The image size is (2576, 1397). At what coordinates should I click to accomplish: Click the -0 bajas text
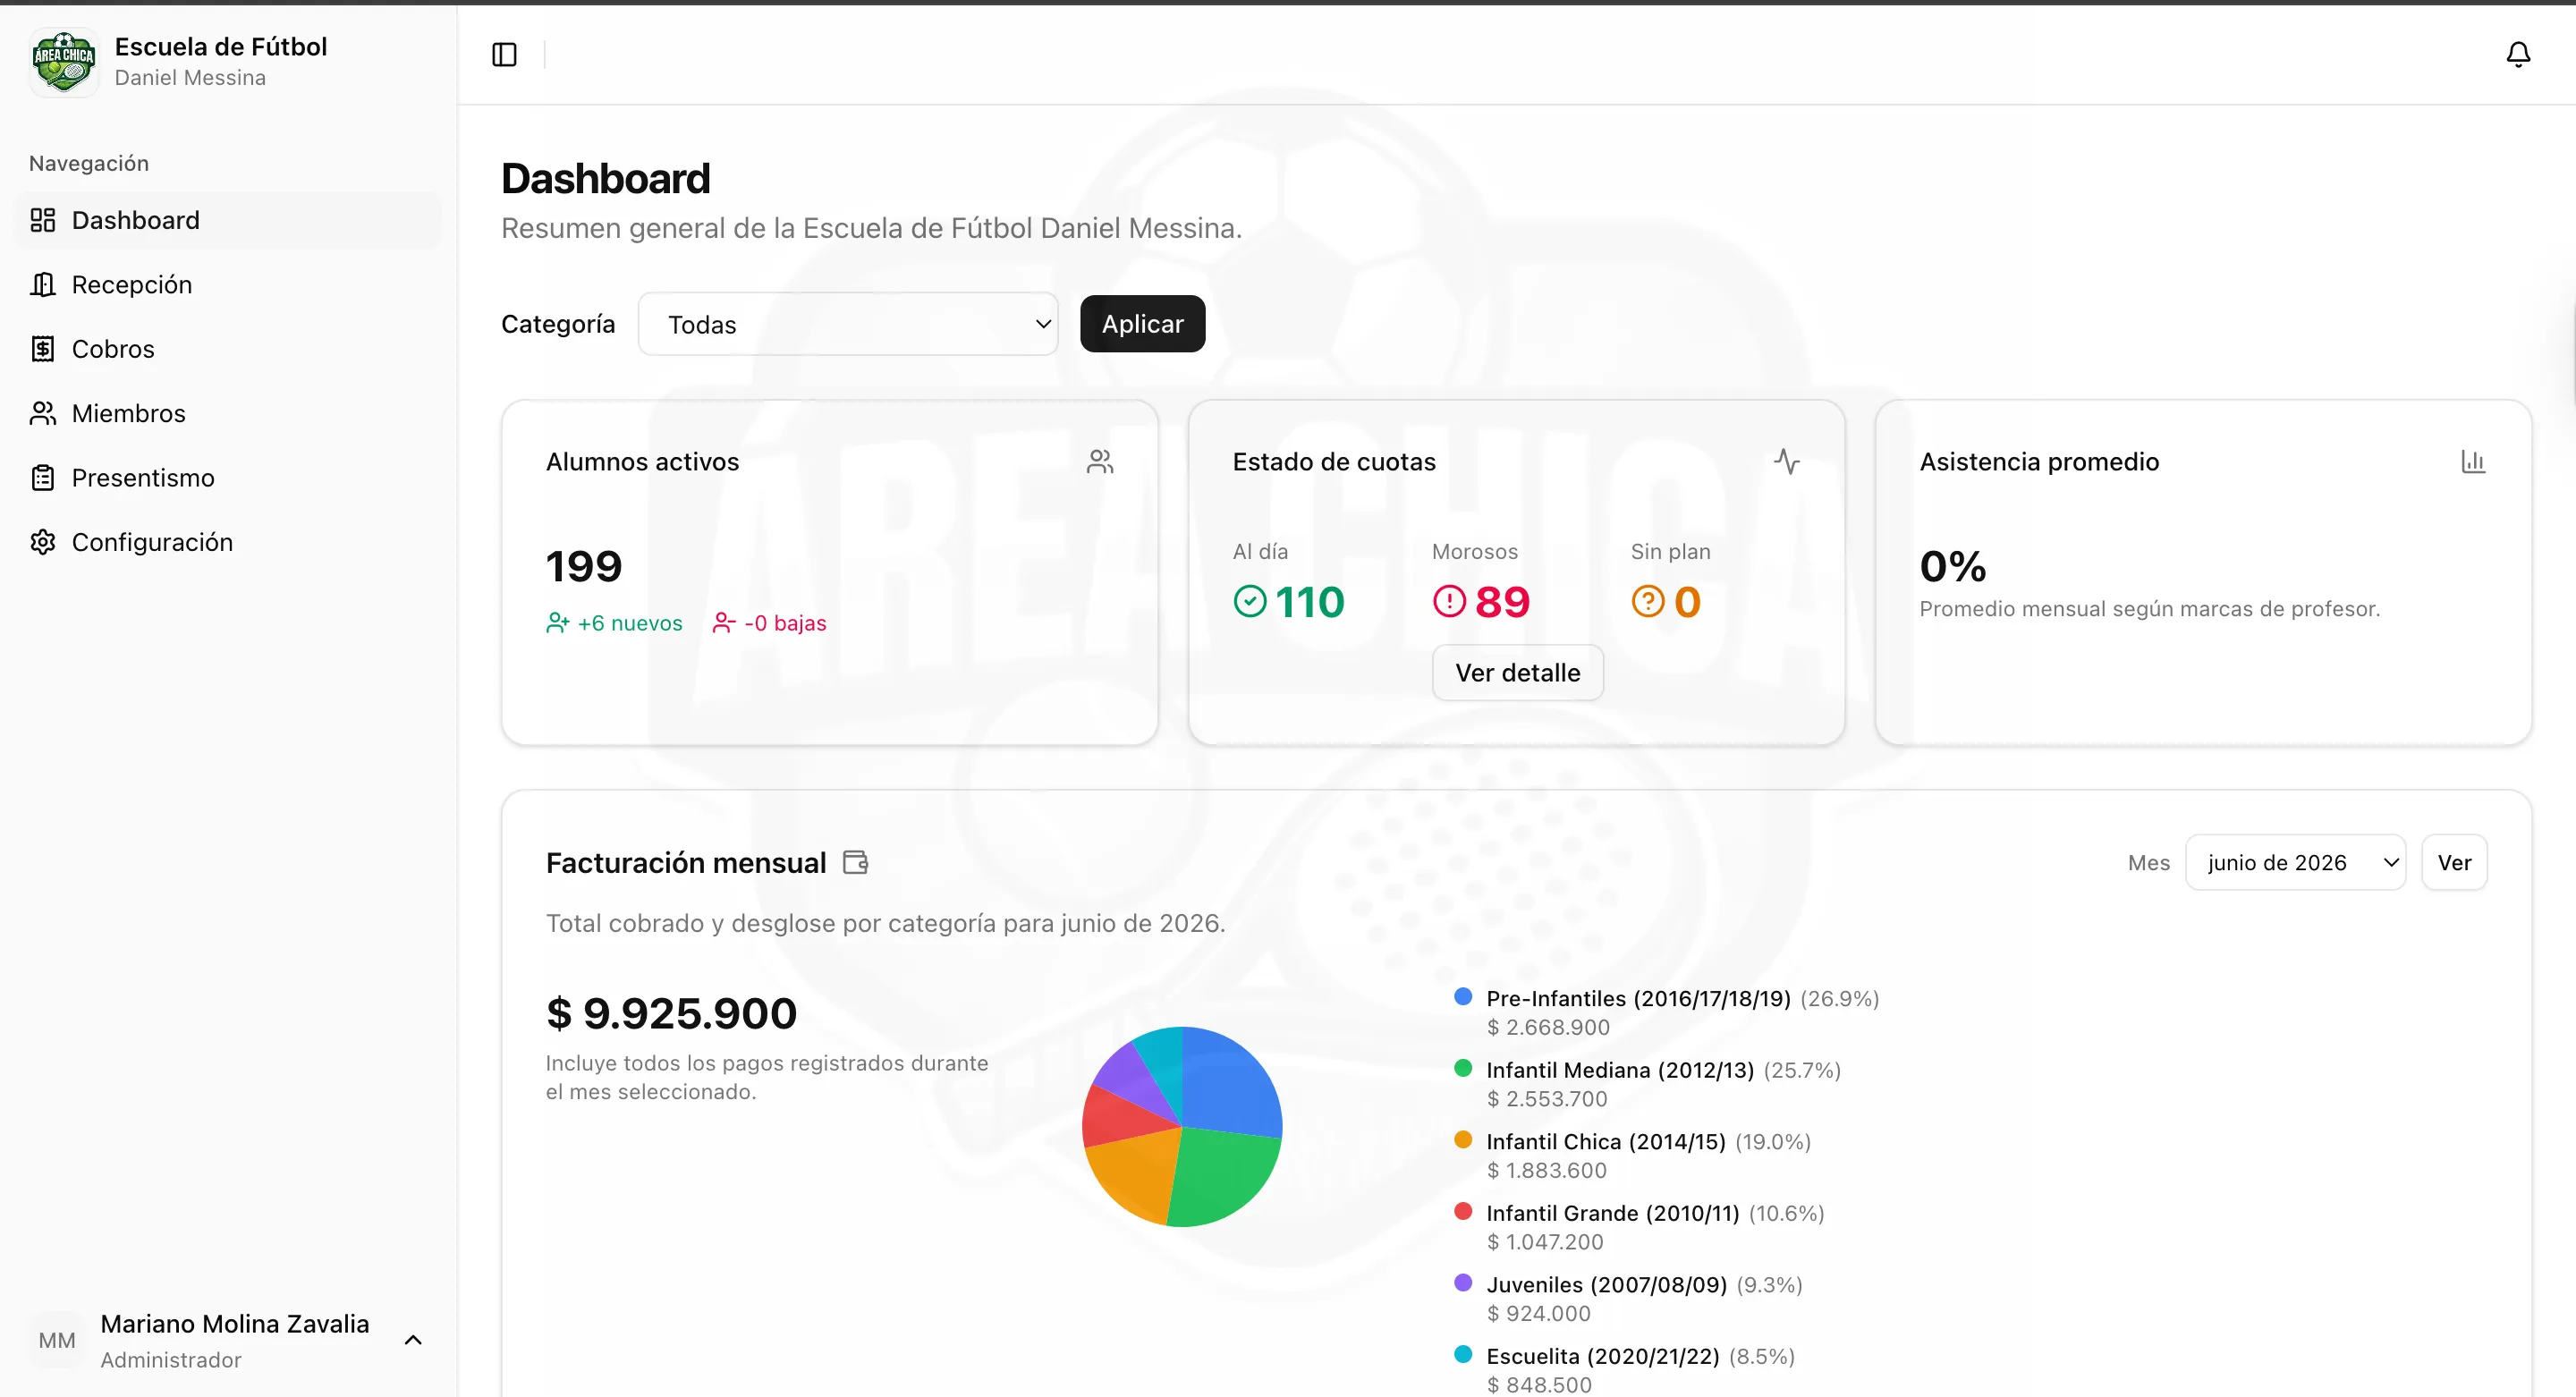pos(785,623)
